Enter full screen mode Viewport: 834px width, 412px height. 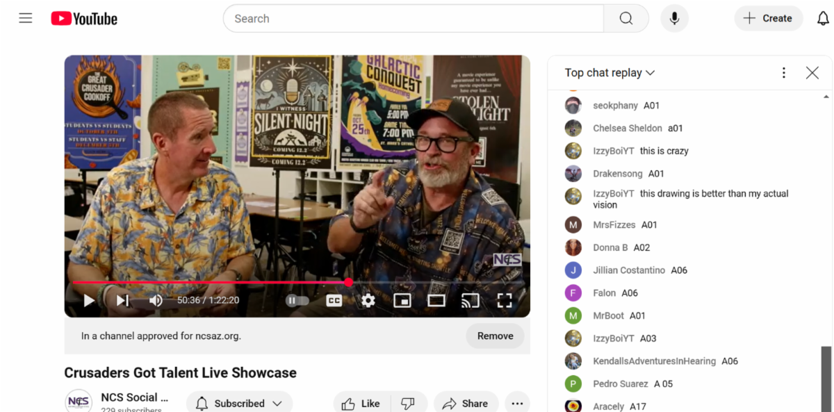505,301
